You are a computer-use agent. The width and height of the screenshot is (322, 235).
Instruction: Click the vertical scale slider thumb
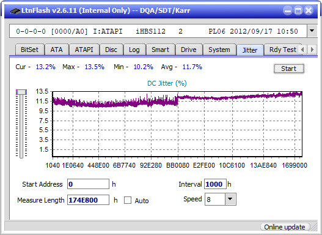(x=21, y=92)
